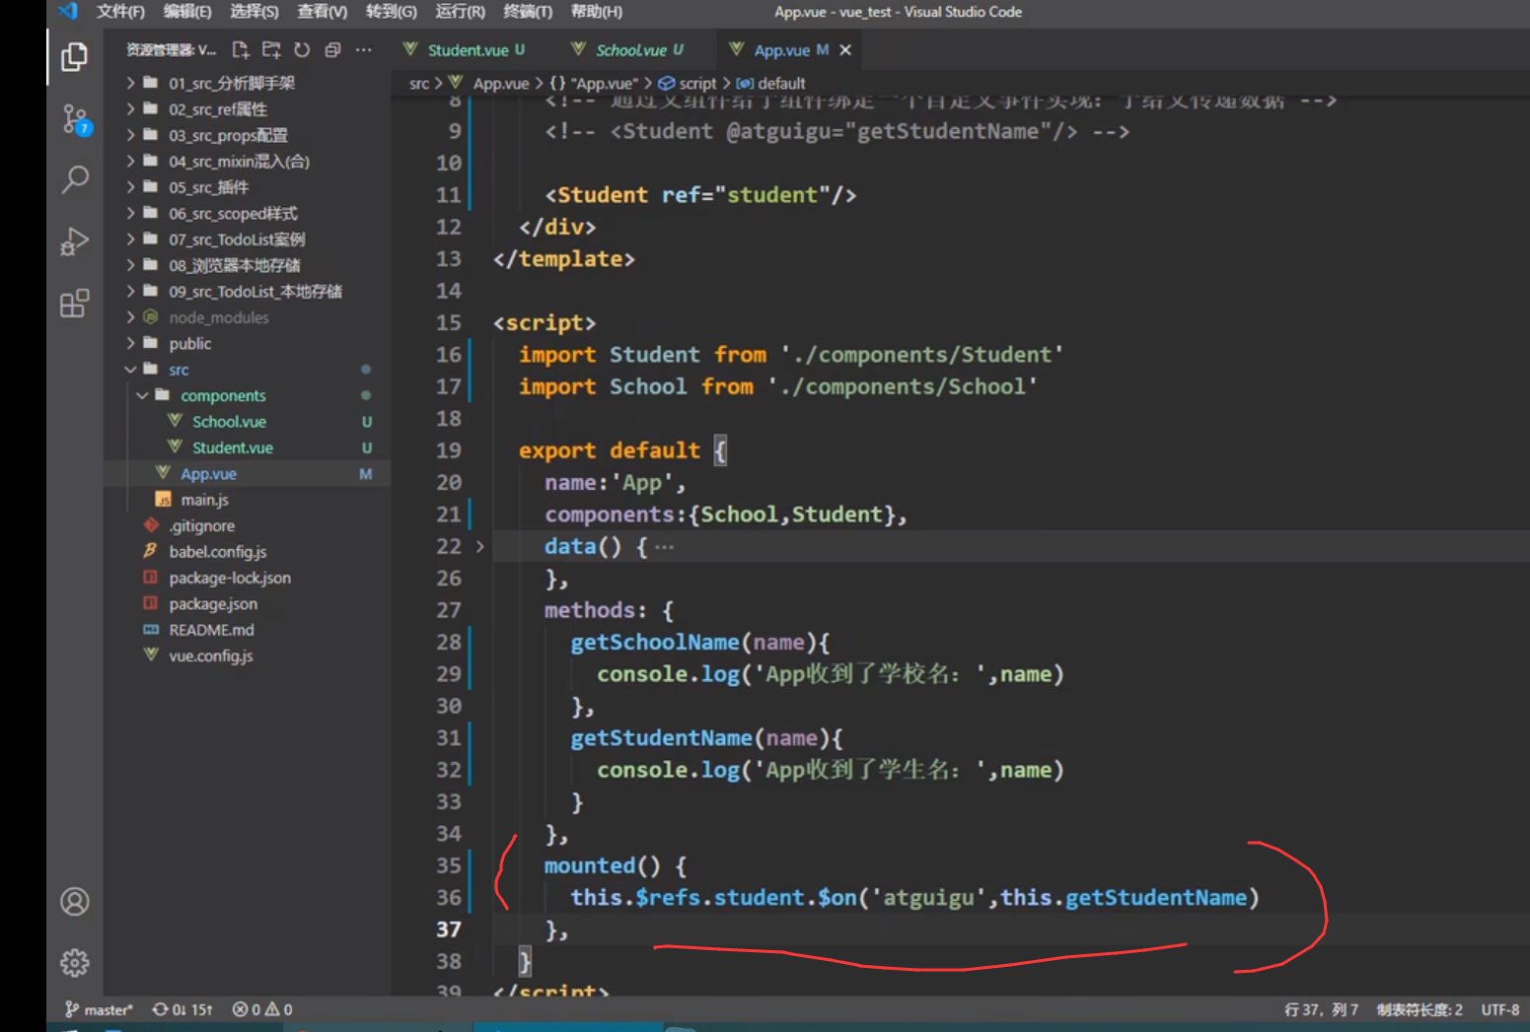Image resolution: width=1530 pixels, height=1032 pixels.
Task: Open main.js from the file tree
Action: [x=204, y=500]
